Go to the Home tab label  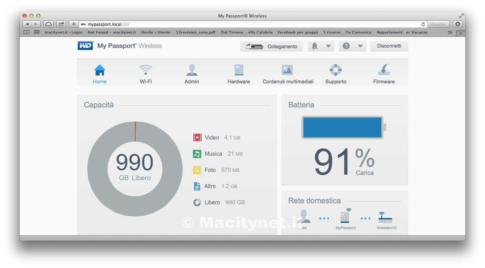point(100,82)
